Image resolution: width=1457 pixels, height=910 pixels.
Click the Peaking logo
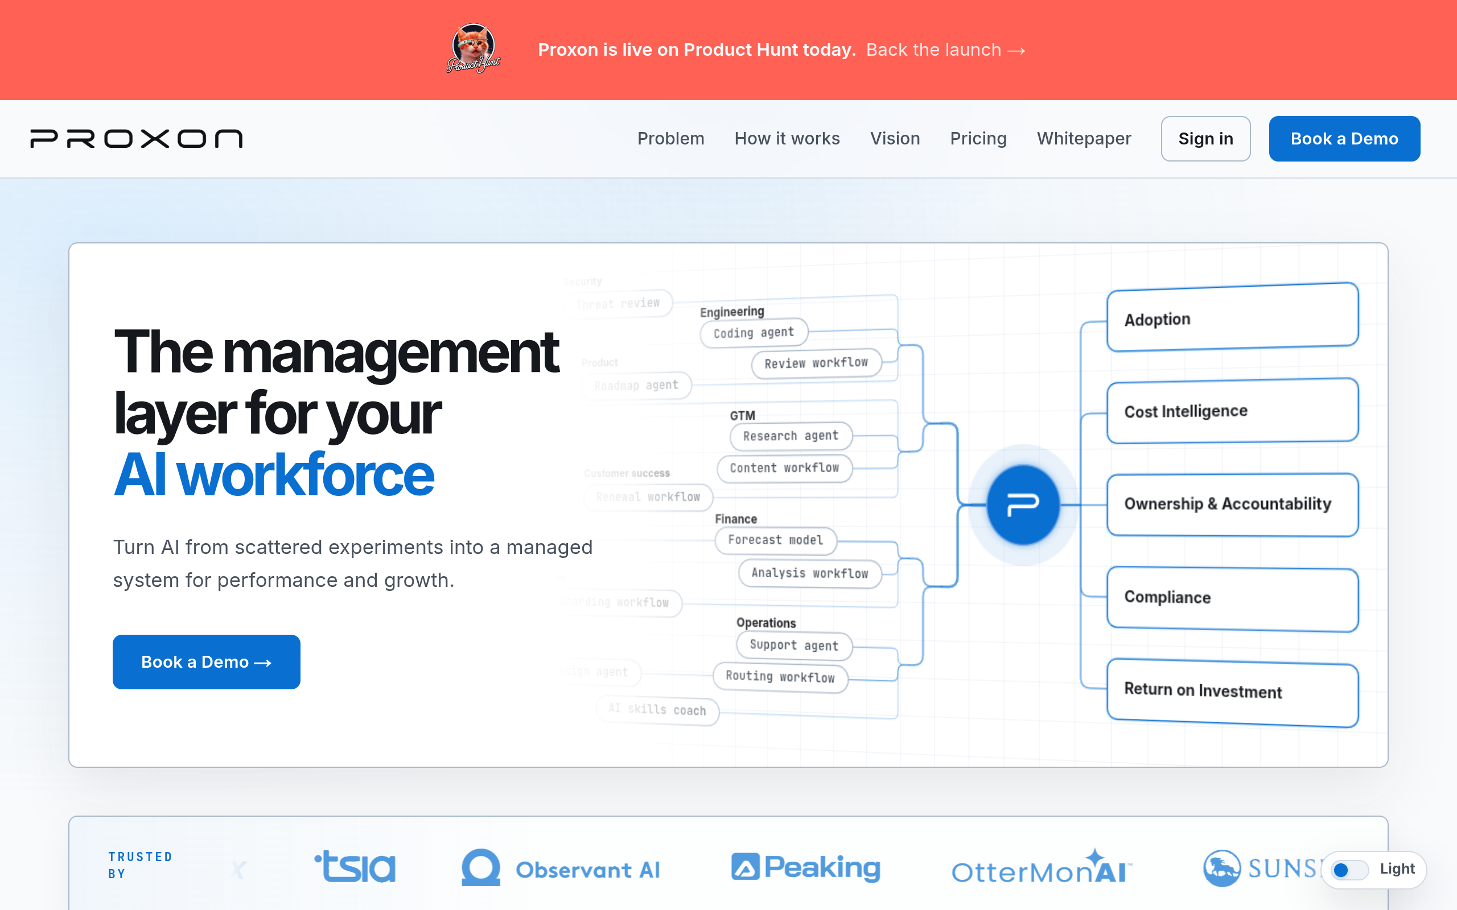805,867
